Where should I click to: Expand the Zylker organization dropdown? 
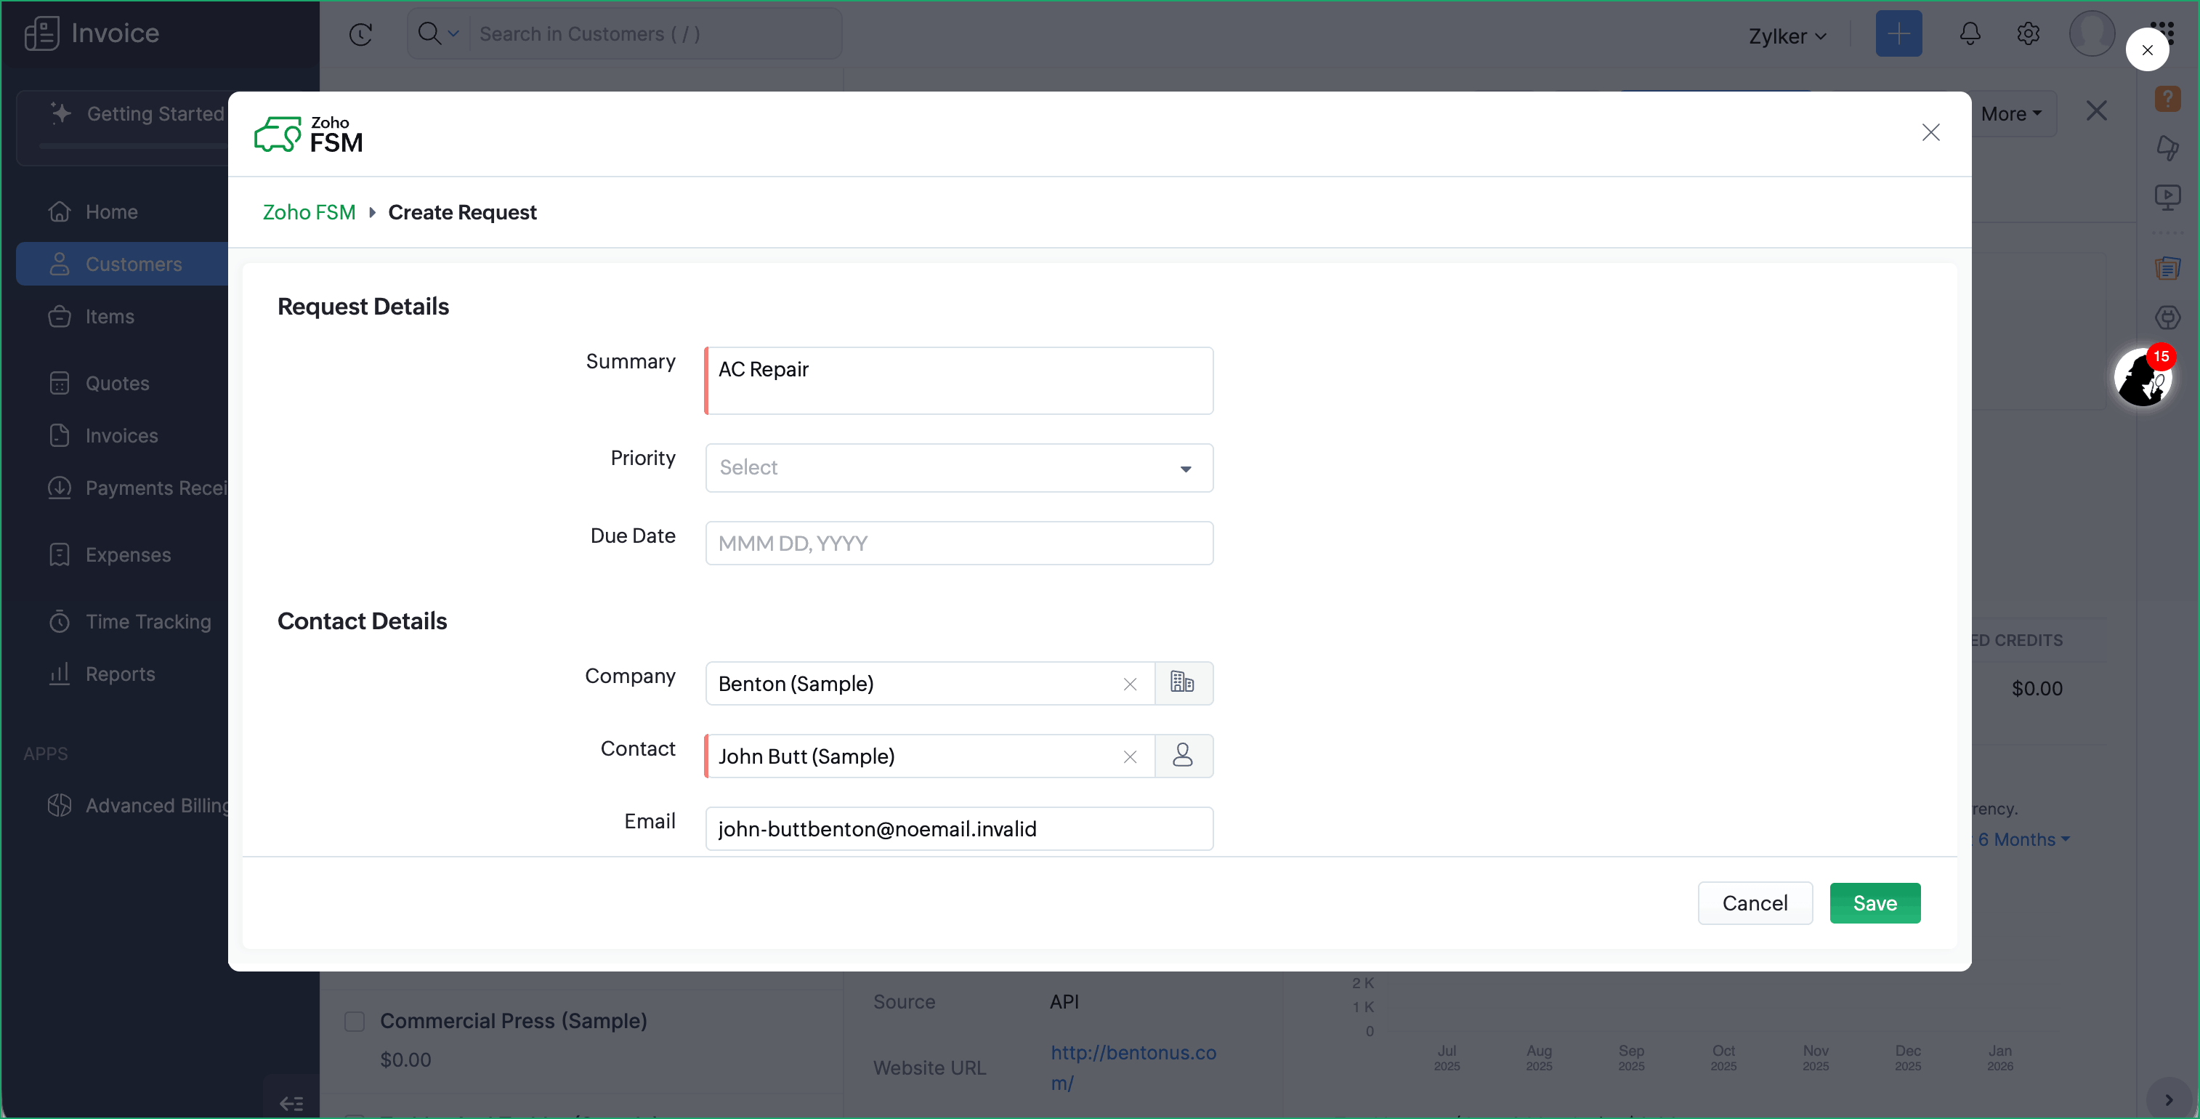point(1787,36)
